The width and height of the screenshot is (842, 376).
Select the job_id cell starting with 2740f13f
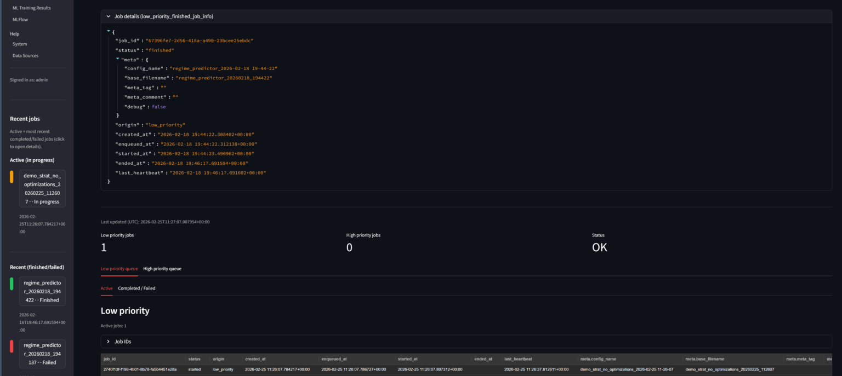pos(140,369)
